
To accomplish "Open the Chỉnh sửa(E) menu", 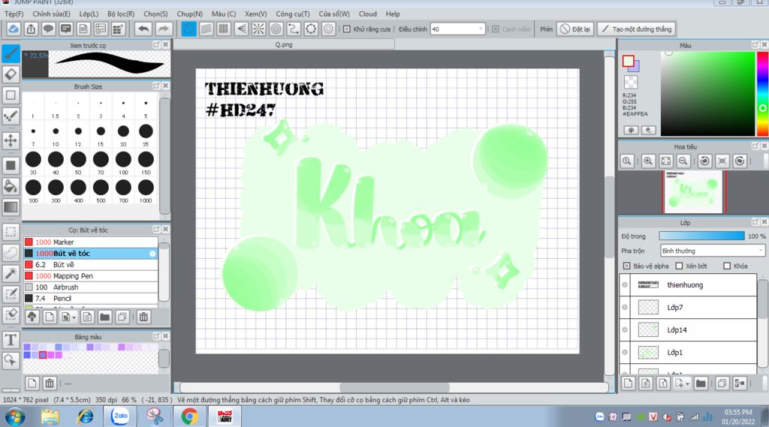I will pyautogui.click(x=52, y=14).
